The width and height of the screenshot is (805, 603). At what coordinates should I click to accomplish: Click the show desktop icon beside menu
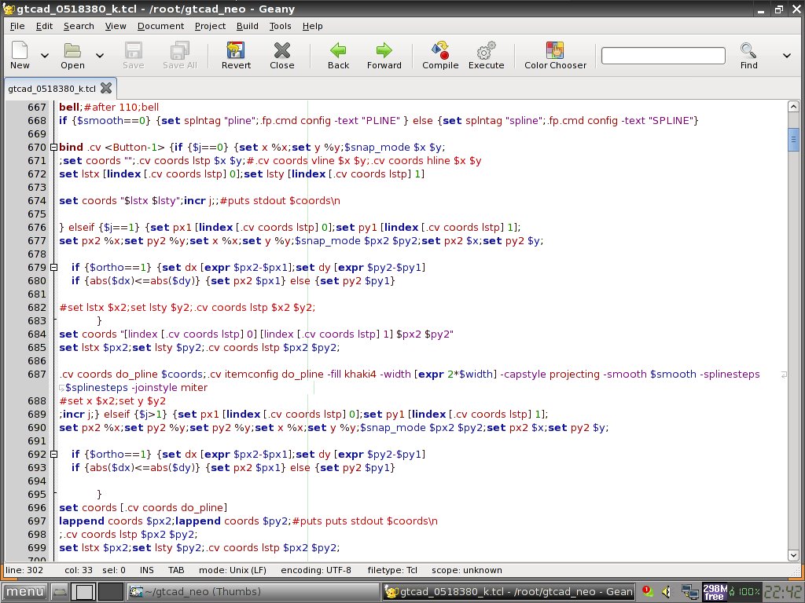click(x=60, y=592)
